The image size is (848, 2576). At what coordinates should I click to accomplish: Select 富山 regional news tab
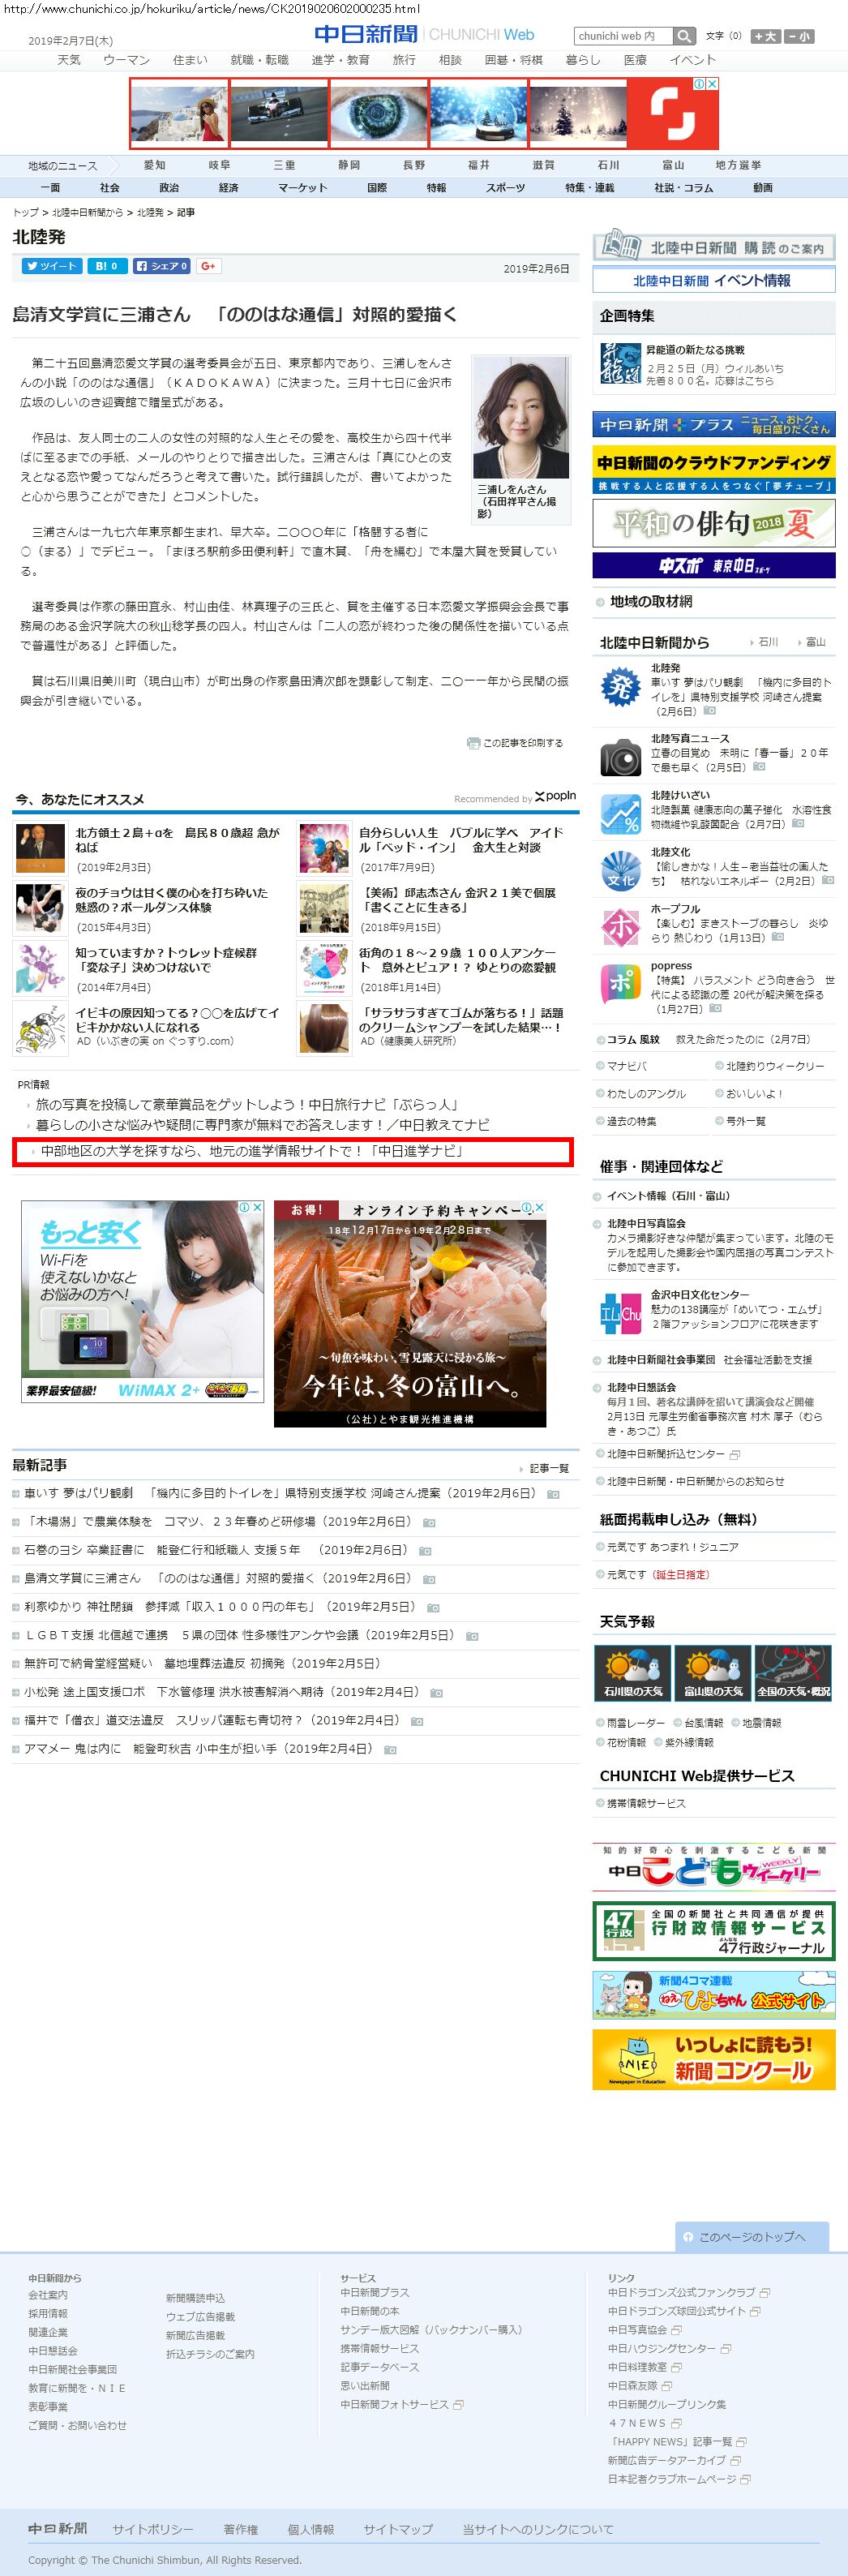(x=673, y=165)
